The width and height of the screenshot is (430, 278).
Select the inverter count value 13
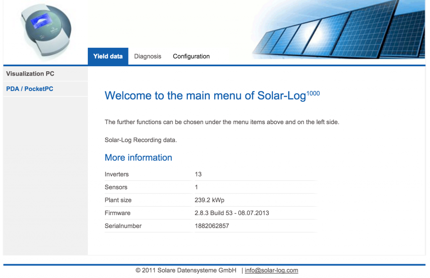pyautogui.click(x=198, y=174)
